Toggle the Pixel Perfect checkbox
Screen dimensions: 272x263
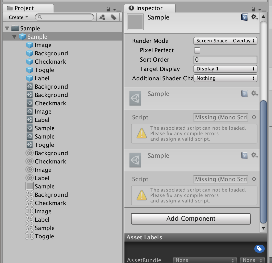tap(197, 50)
